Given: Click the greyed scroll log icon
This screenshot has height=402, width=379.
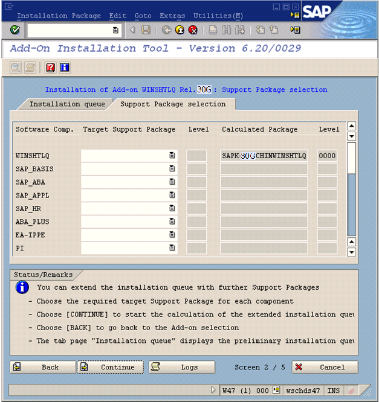Looking at the screenshot, I should pyautogui.click(x=30, y=68).
